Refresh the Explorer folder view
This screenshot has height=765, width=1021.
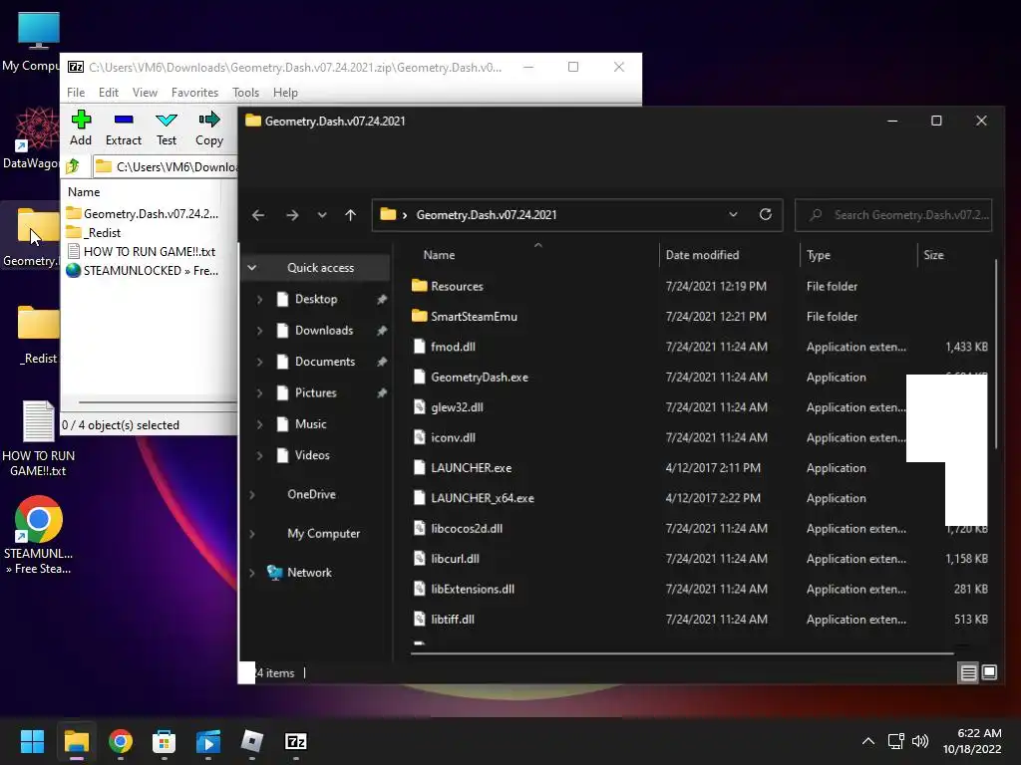(766, 215)
